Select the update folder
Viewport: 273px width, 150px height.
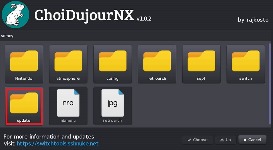pyautogui.click(x=24, y=106)
